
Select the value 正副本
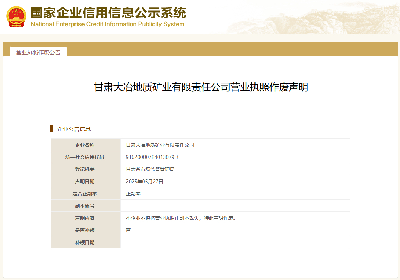point(133,194)
